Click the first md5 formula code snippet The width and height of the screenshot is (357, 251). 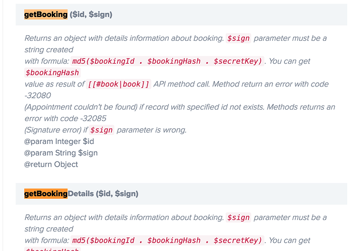pos(168,61)
